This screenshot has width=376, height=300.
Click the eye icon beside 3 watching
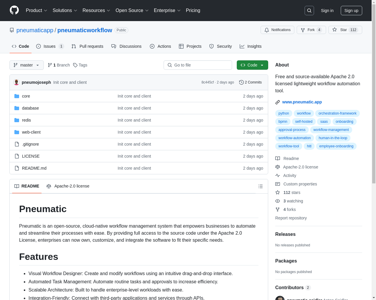coord(278,201)
